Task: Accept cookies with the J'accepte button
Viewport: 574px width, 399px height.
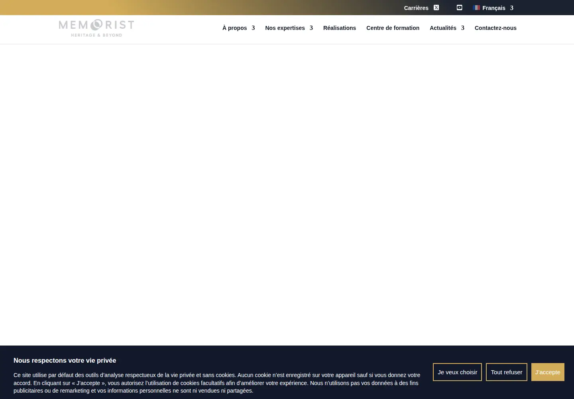Action: click(548, 372)
